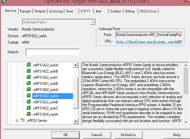Open Help for target options

[x=177, y=135]
